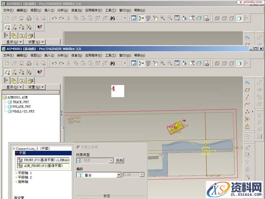Click the undo arrow in the lower toolbar
The image size is (265, 199).
(x=54, y=63)
